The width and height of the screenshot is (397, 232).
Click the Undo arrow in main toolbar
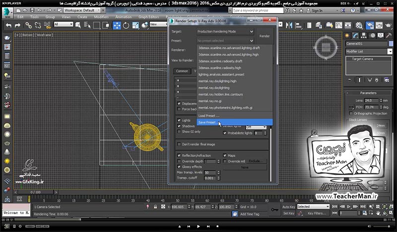click(9, 25)
